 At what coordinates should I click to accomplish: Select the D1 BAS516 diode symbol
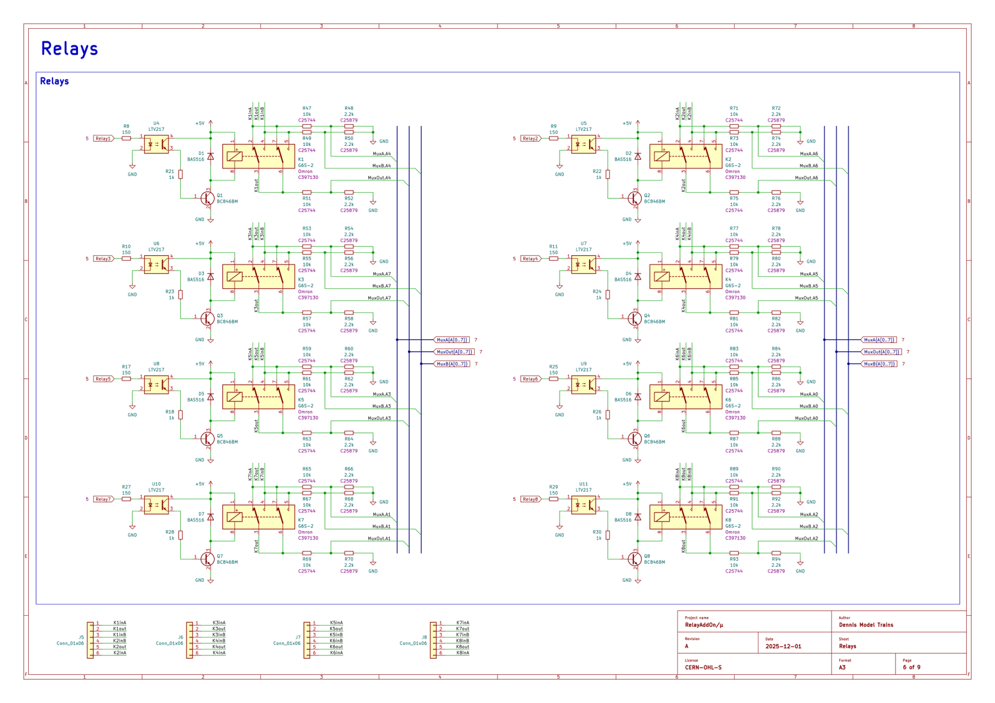(211, 157)
